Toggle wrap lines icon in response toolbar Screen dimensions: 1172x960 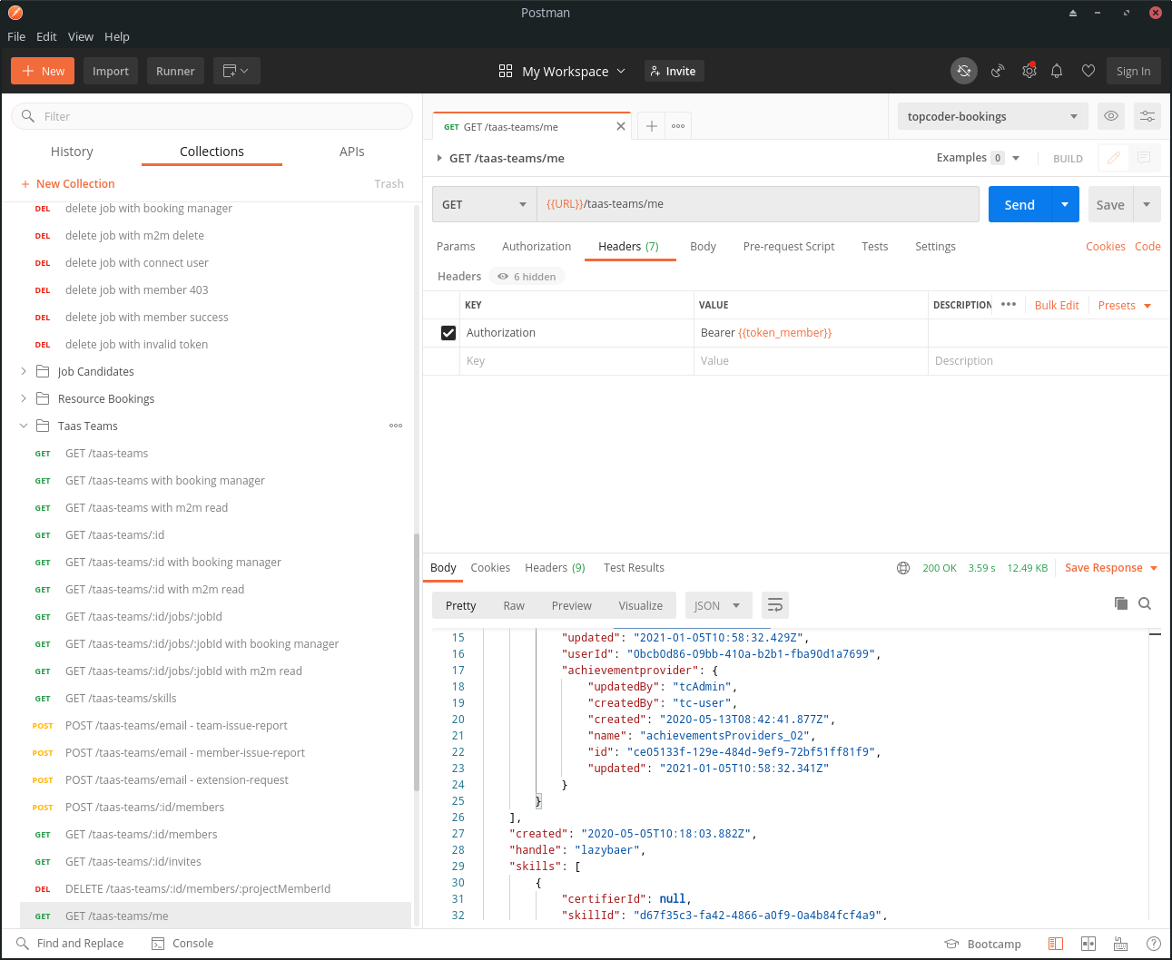click(774, 605)
